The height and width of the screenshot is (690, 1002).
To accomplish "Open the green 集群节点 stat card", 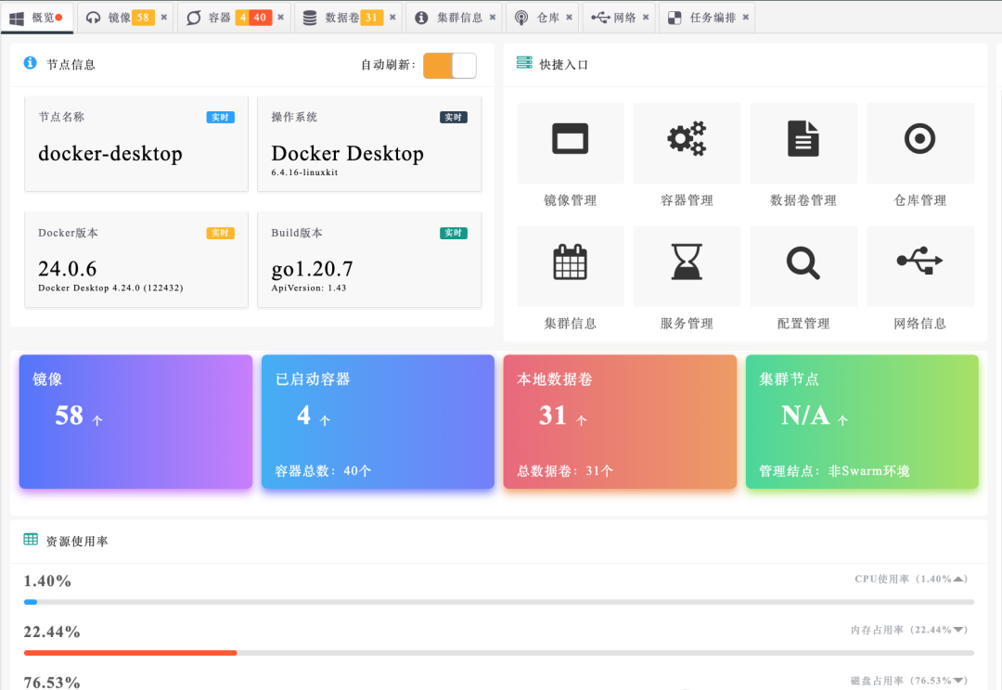I will (862, 422).
